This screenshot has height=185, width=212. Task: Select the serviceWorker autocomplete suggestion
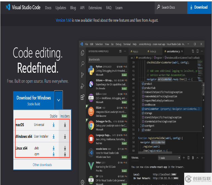171,109
